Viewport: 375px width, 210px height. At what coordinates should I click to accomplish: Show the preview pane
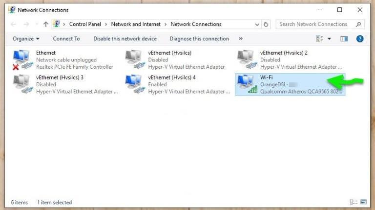[x=344, y=38]
